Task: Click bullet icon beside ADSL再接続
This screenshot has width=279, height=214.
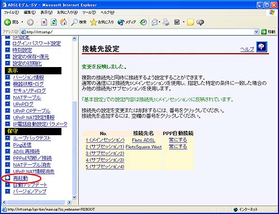Action: 7,151
